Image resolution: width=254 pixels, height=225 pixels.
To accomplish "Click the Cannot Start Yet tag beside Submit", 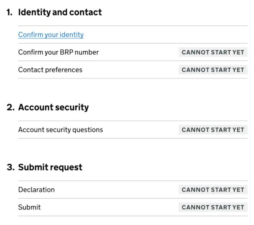I will point(213,207).
